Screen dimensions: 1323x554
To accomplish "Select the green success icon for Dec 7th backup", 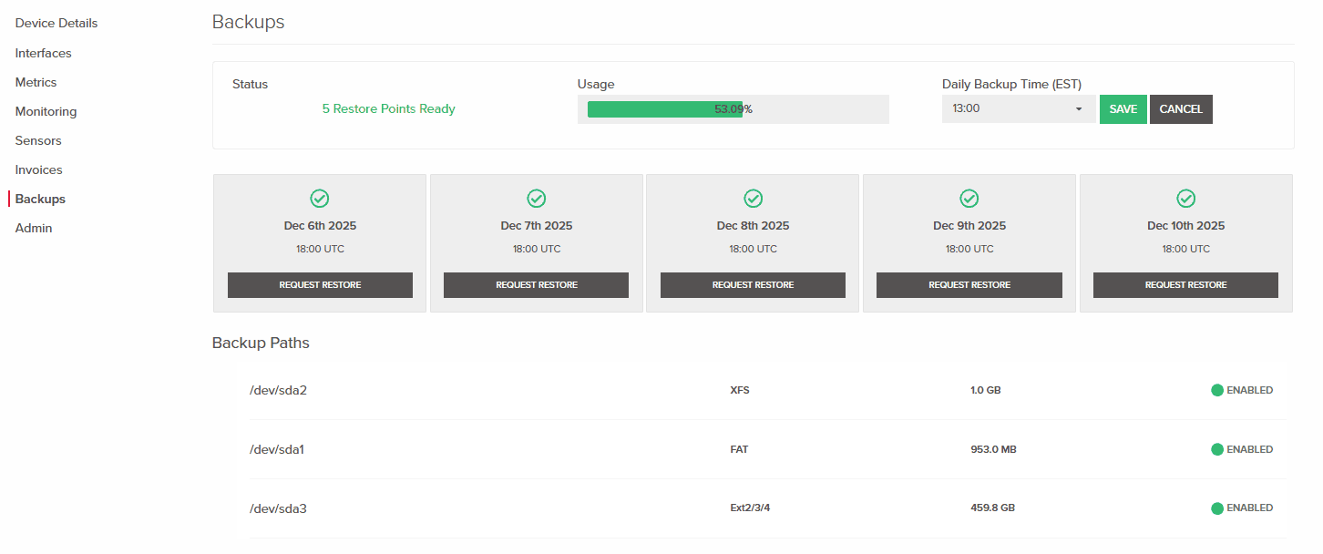I will [x=536, y=198].
